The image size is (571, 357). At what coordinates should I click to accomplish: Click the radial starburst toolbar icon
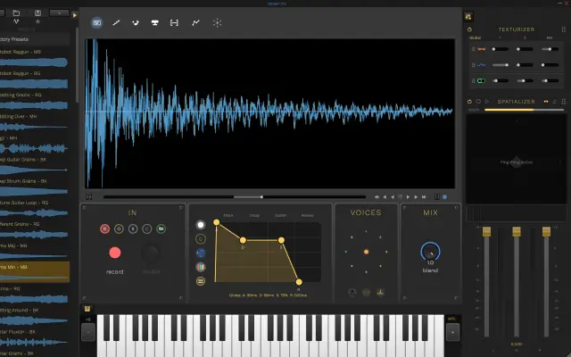pyautogui.click(x=217, y=22)
